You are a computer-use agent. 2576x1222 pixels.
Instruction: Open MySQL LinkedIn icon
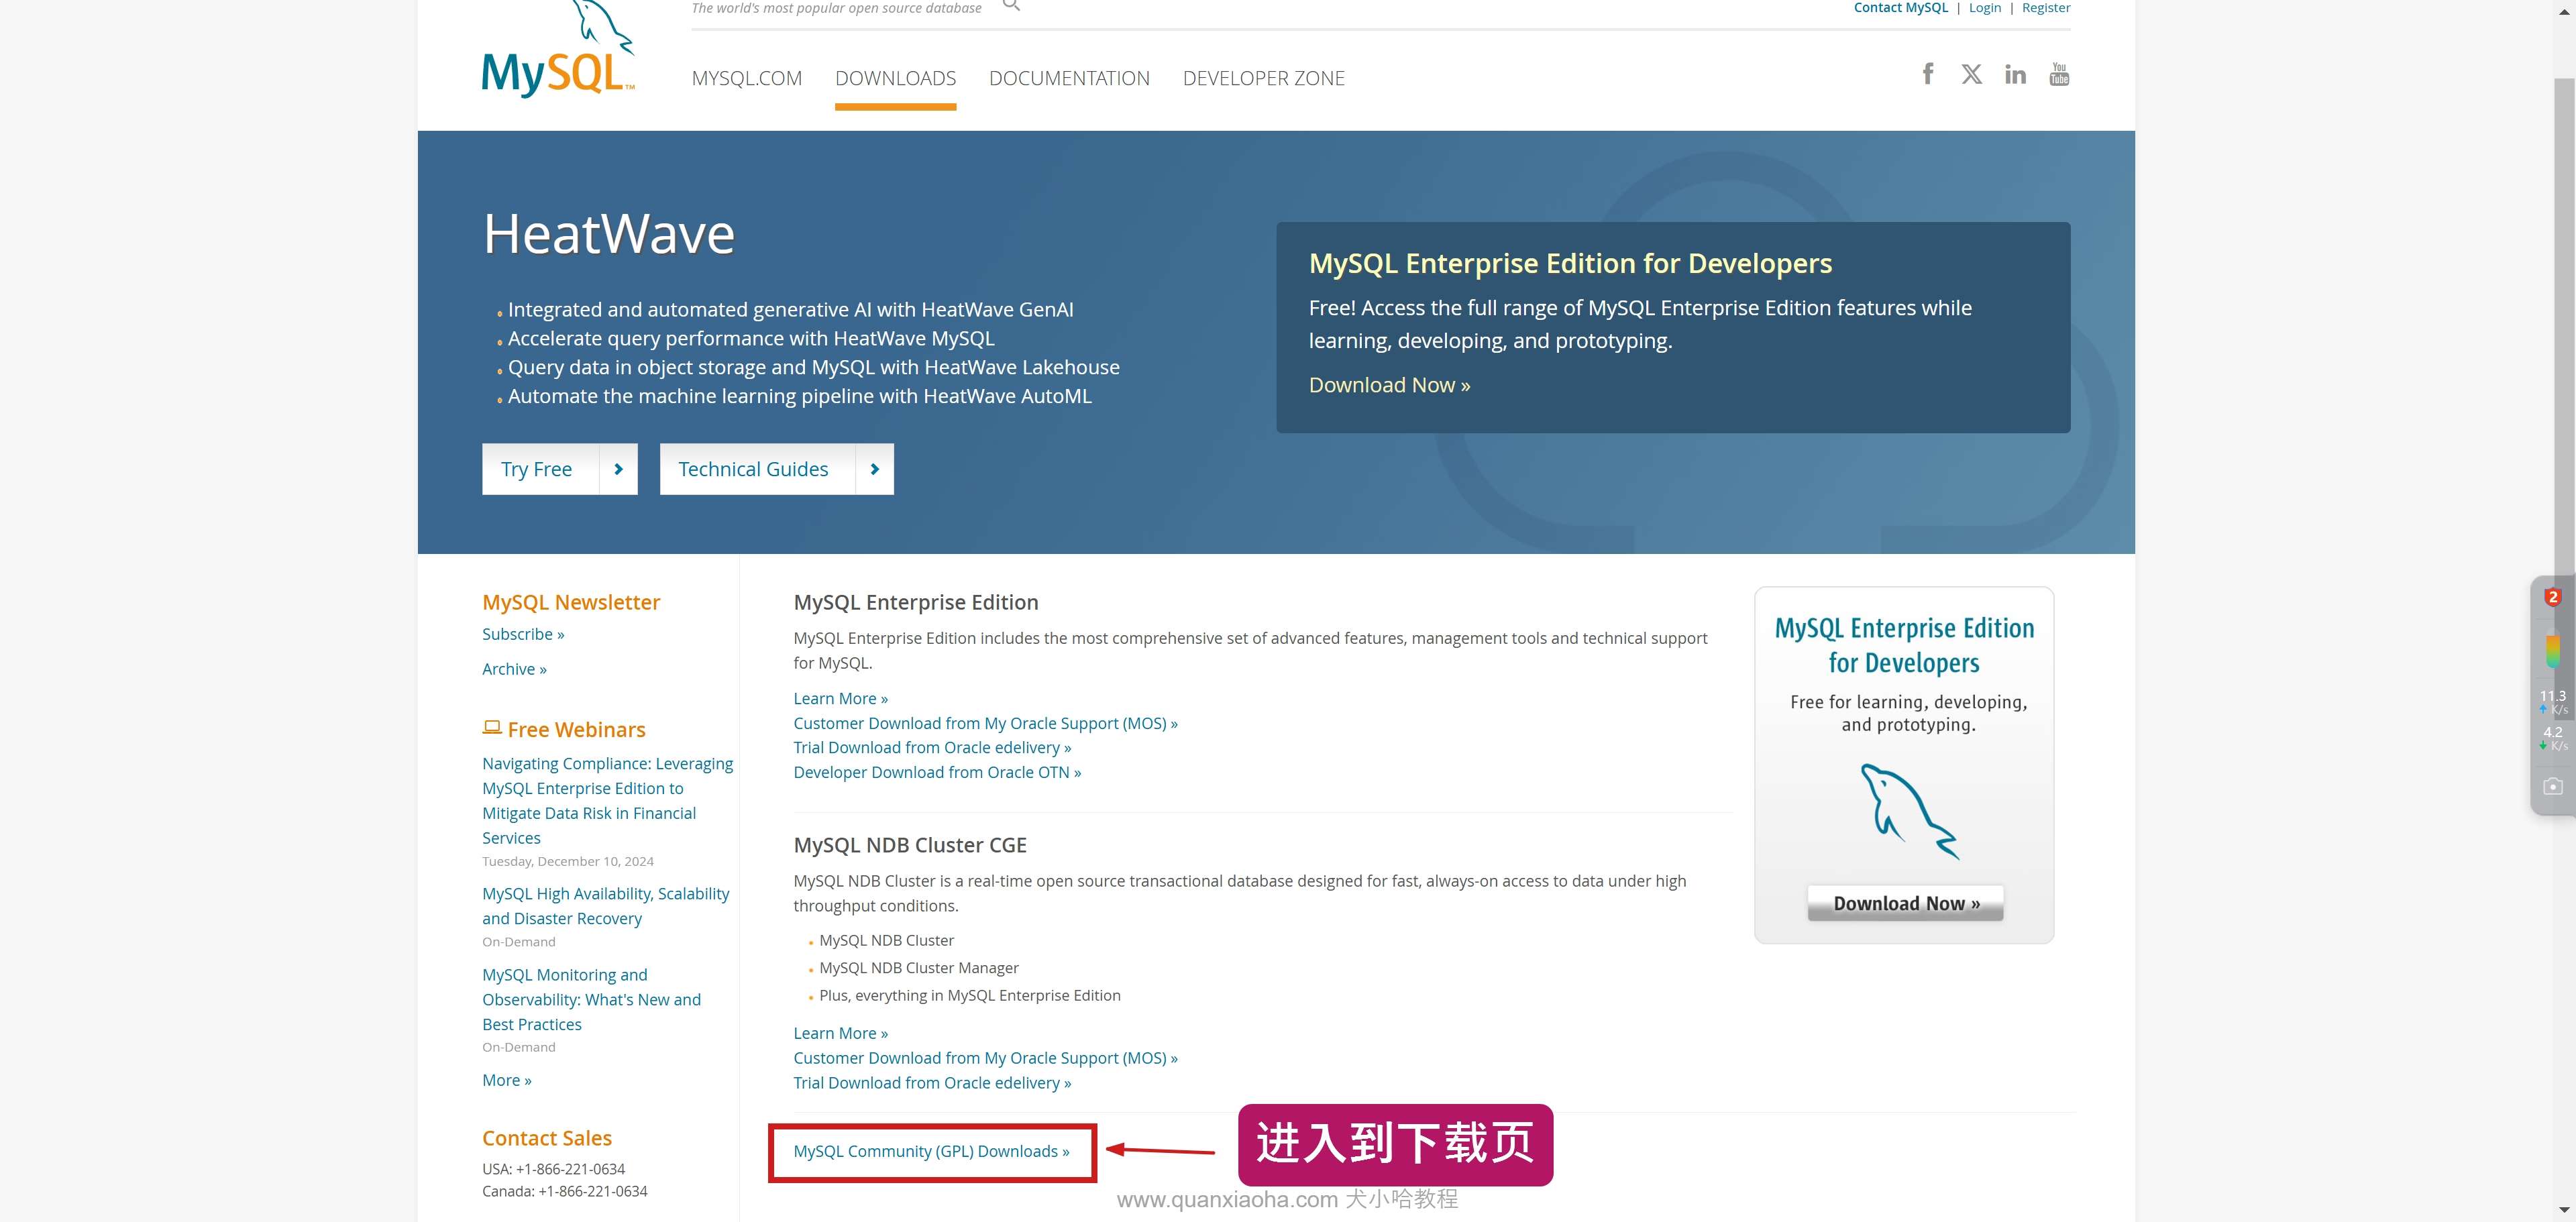(x=2015, y=74)
